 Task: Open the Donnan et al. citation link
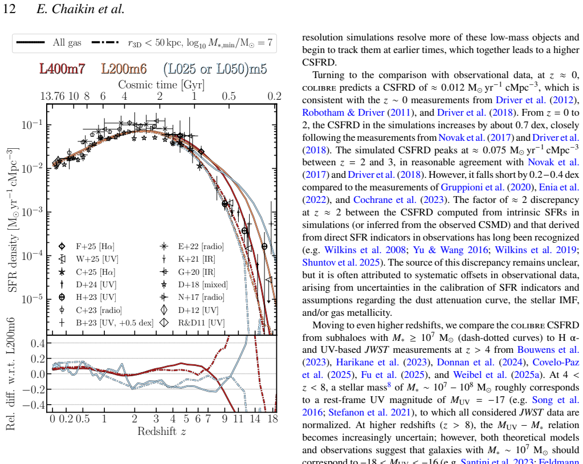(466, 363)
